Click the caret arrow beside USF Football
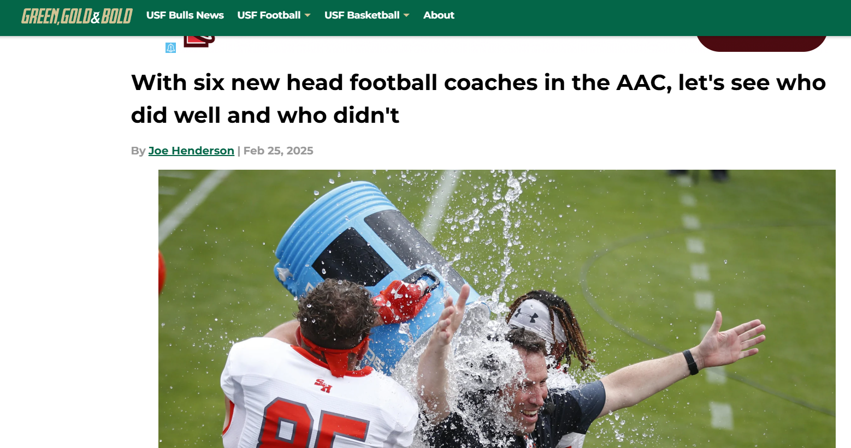The width and height of the screenshot is (851, 448). pyautogui.click(x=308, y=15)
